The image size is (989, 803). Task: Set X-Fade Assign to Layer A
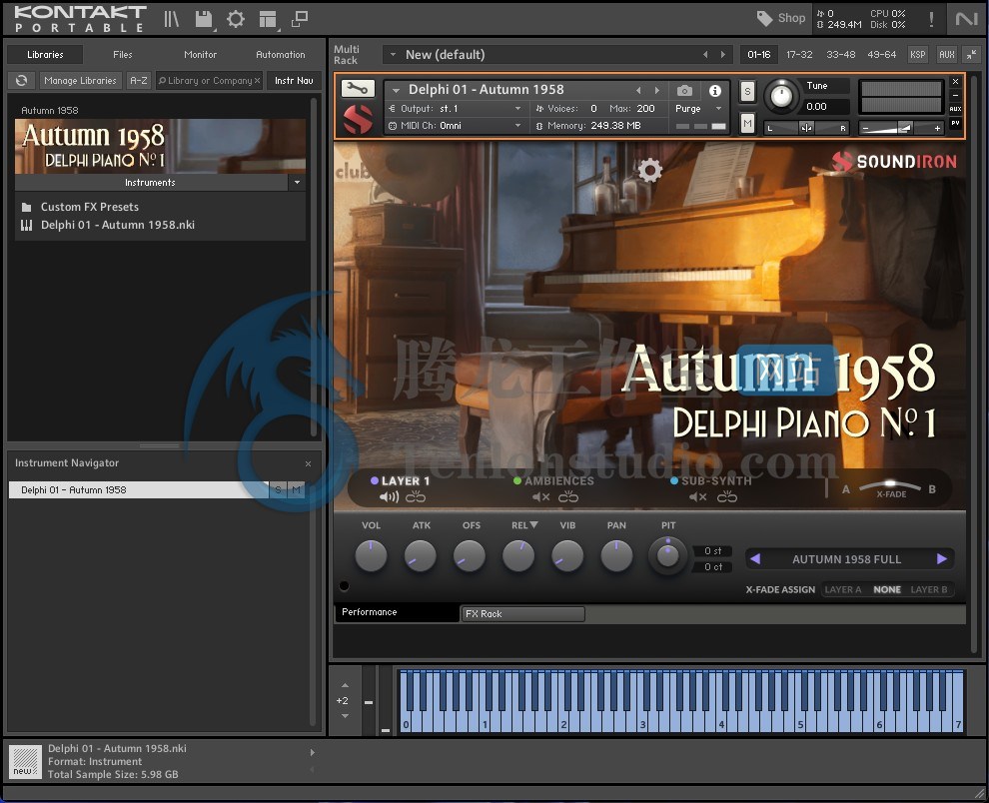coord(843,590)
